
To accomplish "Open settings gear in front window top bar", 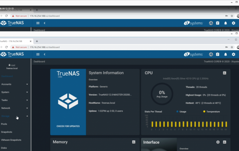I will [x=234, y=54].
